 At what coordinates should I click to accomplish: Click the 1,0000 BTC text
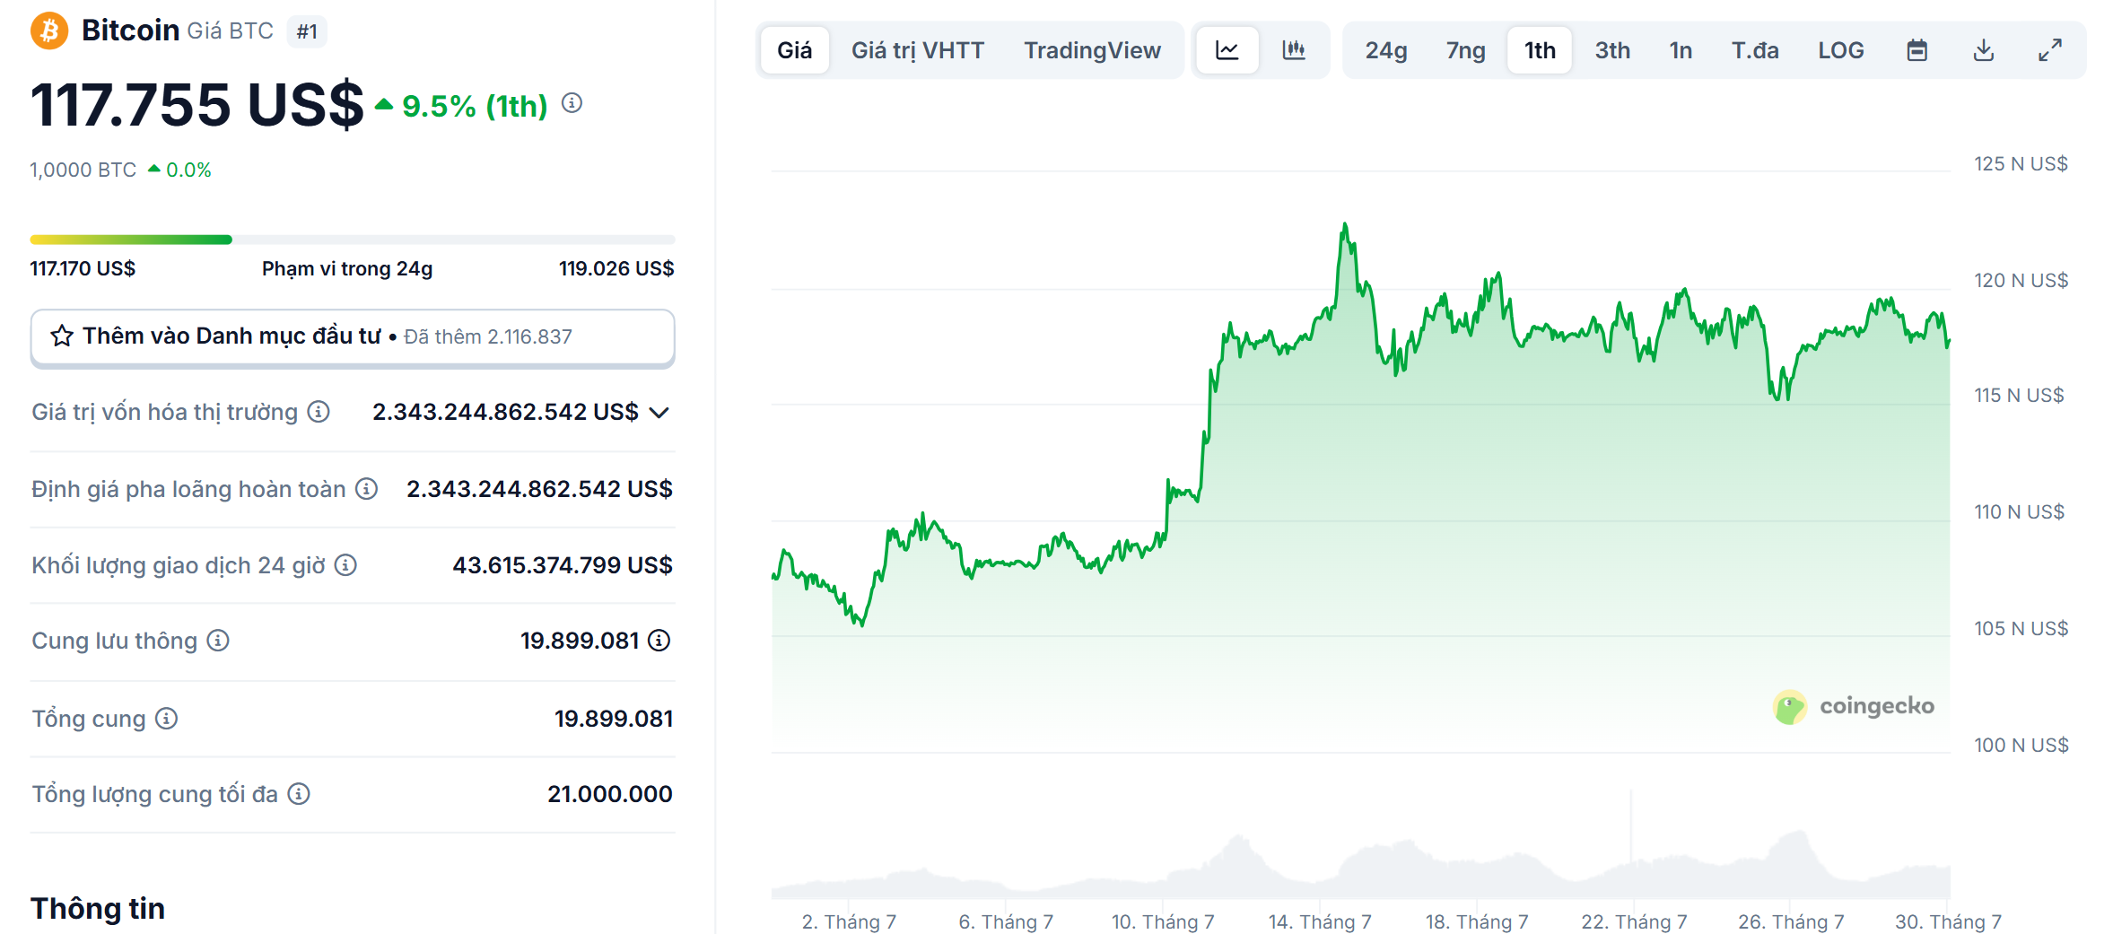[x=83, y=170]
